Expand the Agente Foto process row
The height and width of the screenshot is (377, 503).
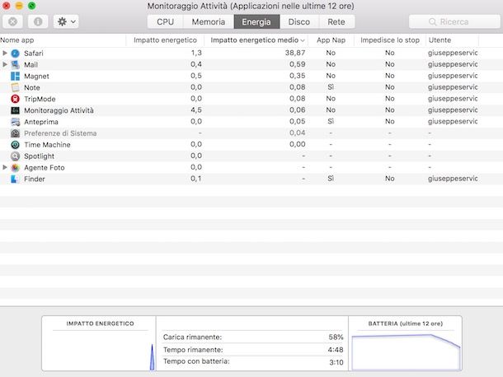pyautogui.click(x=5, y=167)
